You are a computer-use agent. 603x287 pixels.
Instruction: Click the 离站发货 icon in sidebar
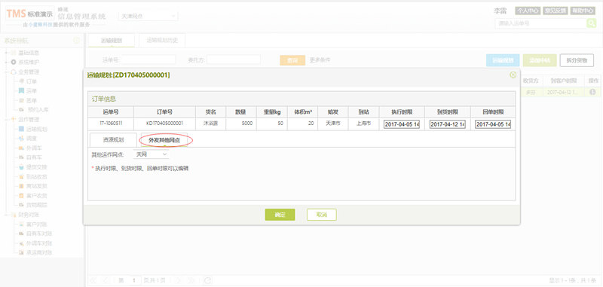click(x=22, y=186)
